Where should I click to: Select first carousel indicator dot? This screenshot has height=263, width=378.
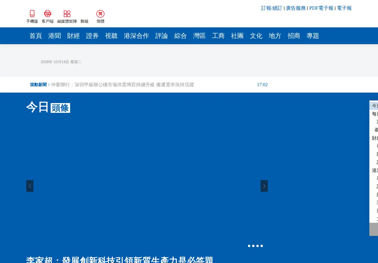coord(249,246)
